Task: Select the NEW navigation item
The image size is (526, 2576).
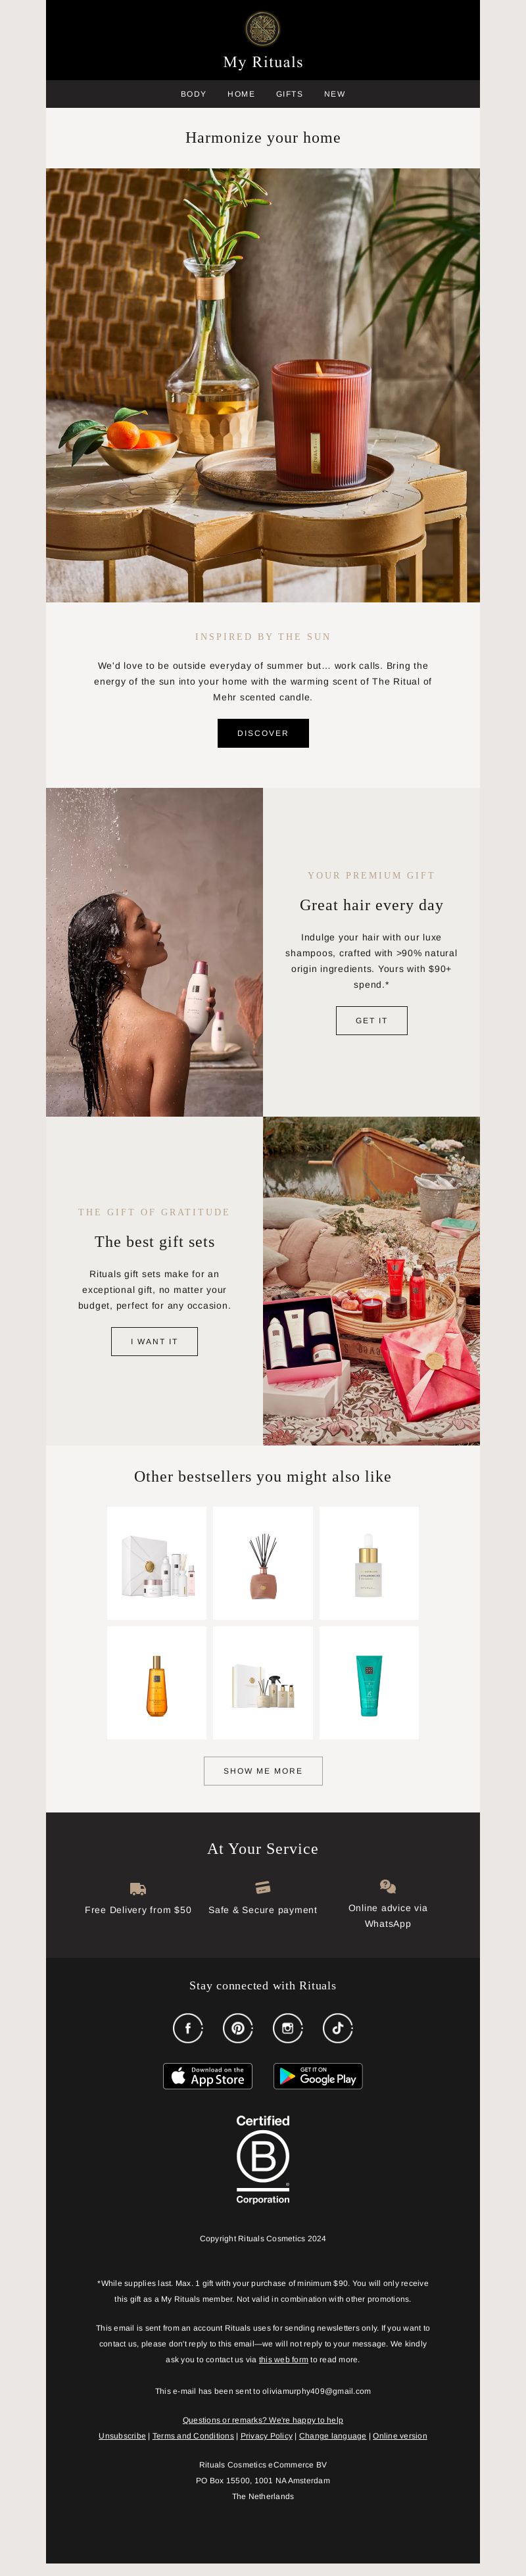Action: pyautogui.click(x=334, y=94)
